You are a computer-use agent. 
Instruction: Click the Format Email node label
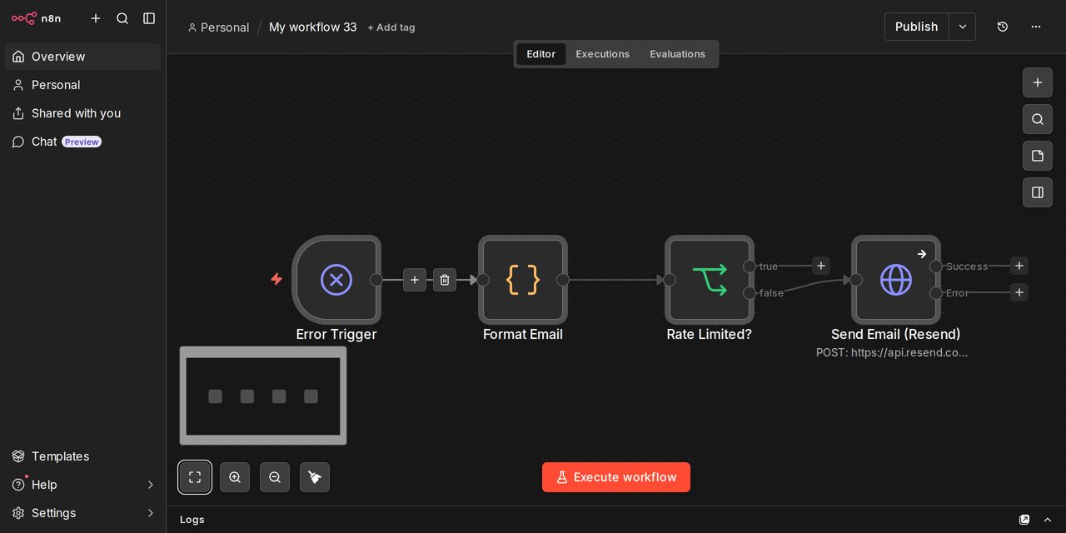[x=523, y=334]
